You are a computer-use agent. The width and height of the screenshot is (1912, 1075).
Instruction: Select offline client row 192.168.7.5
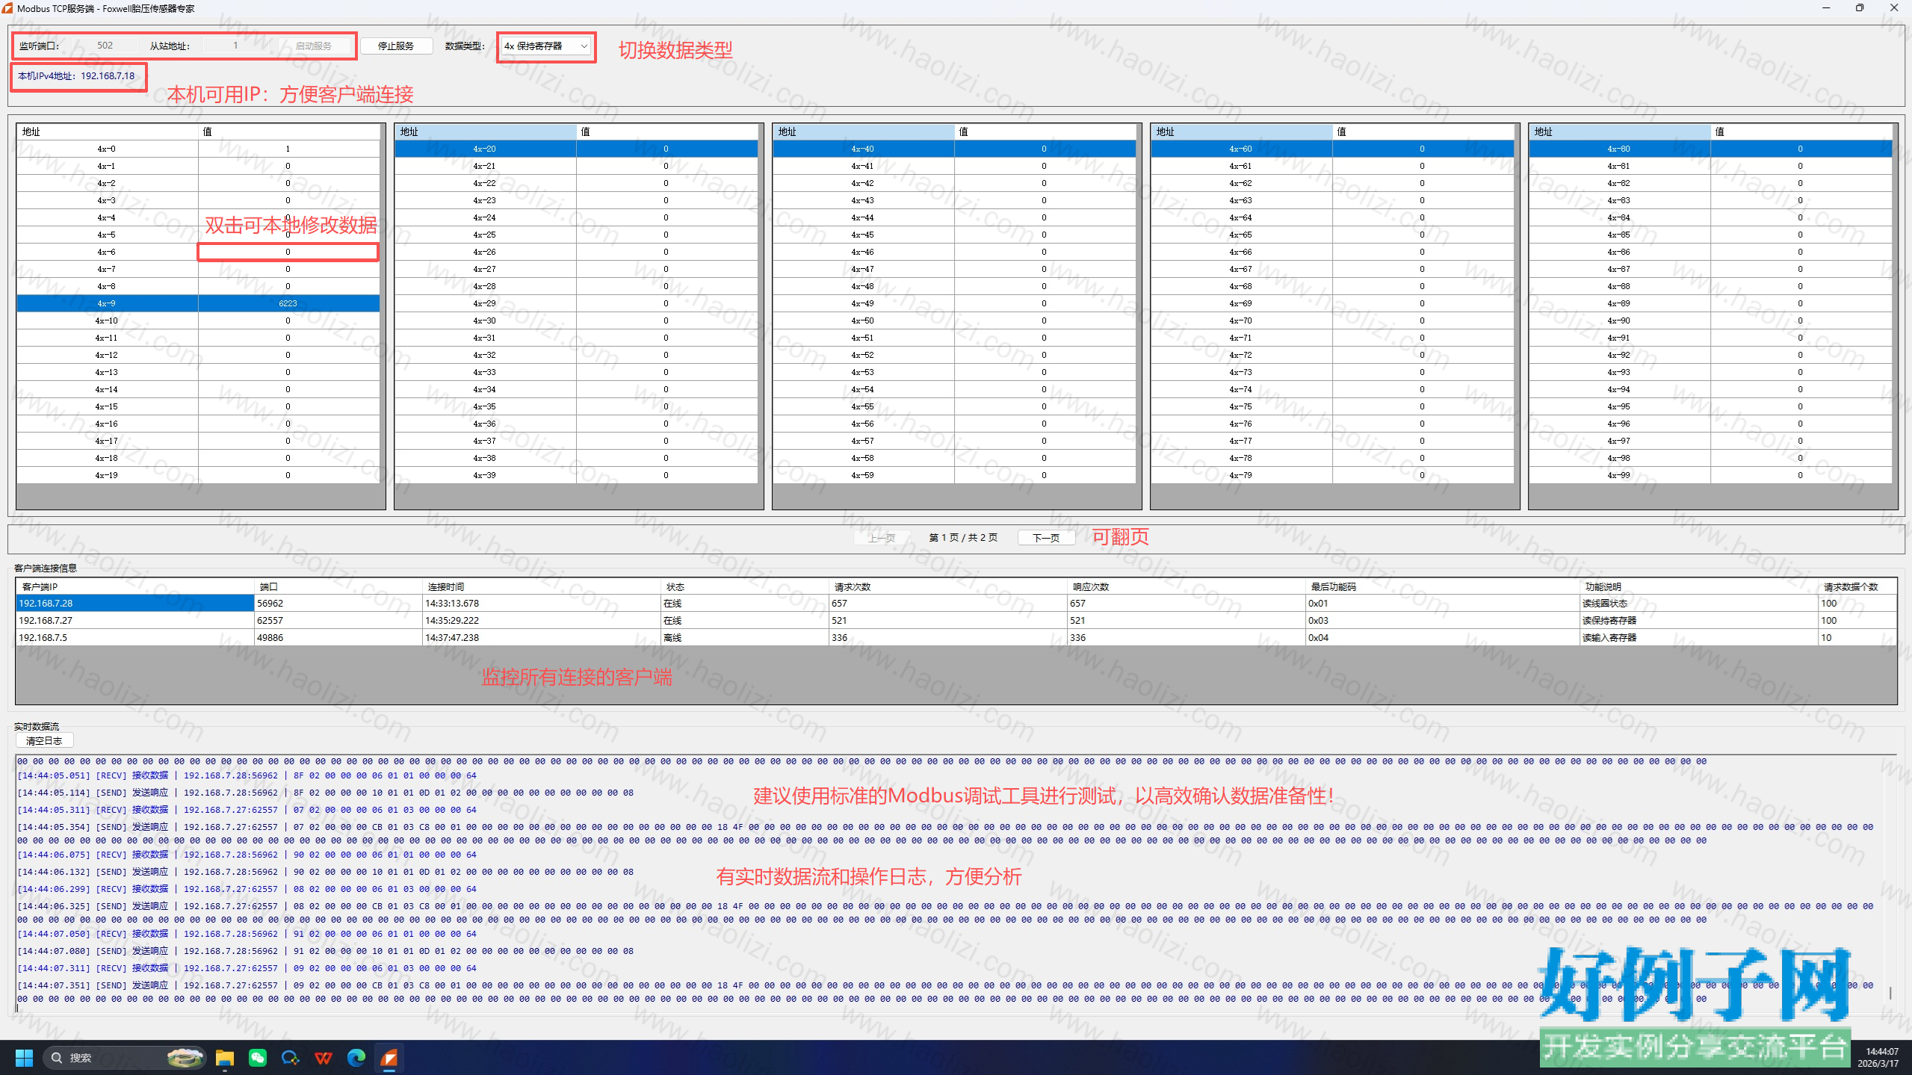click(956, 638)
